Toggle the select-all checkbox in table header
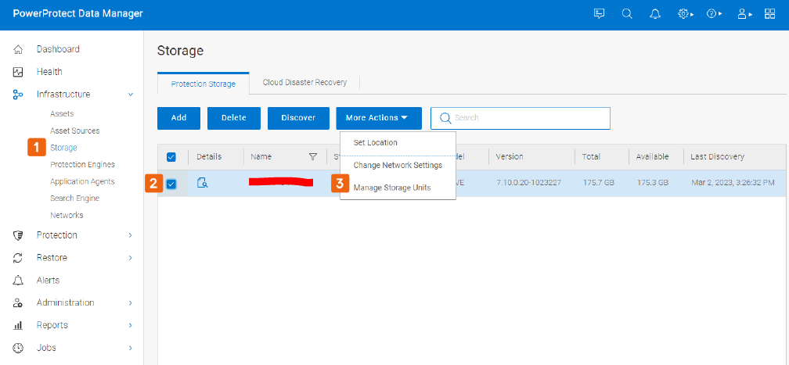789x365 pixels. click(171, 157)
